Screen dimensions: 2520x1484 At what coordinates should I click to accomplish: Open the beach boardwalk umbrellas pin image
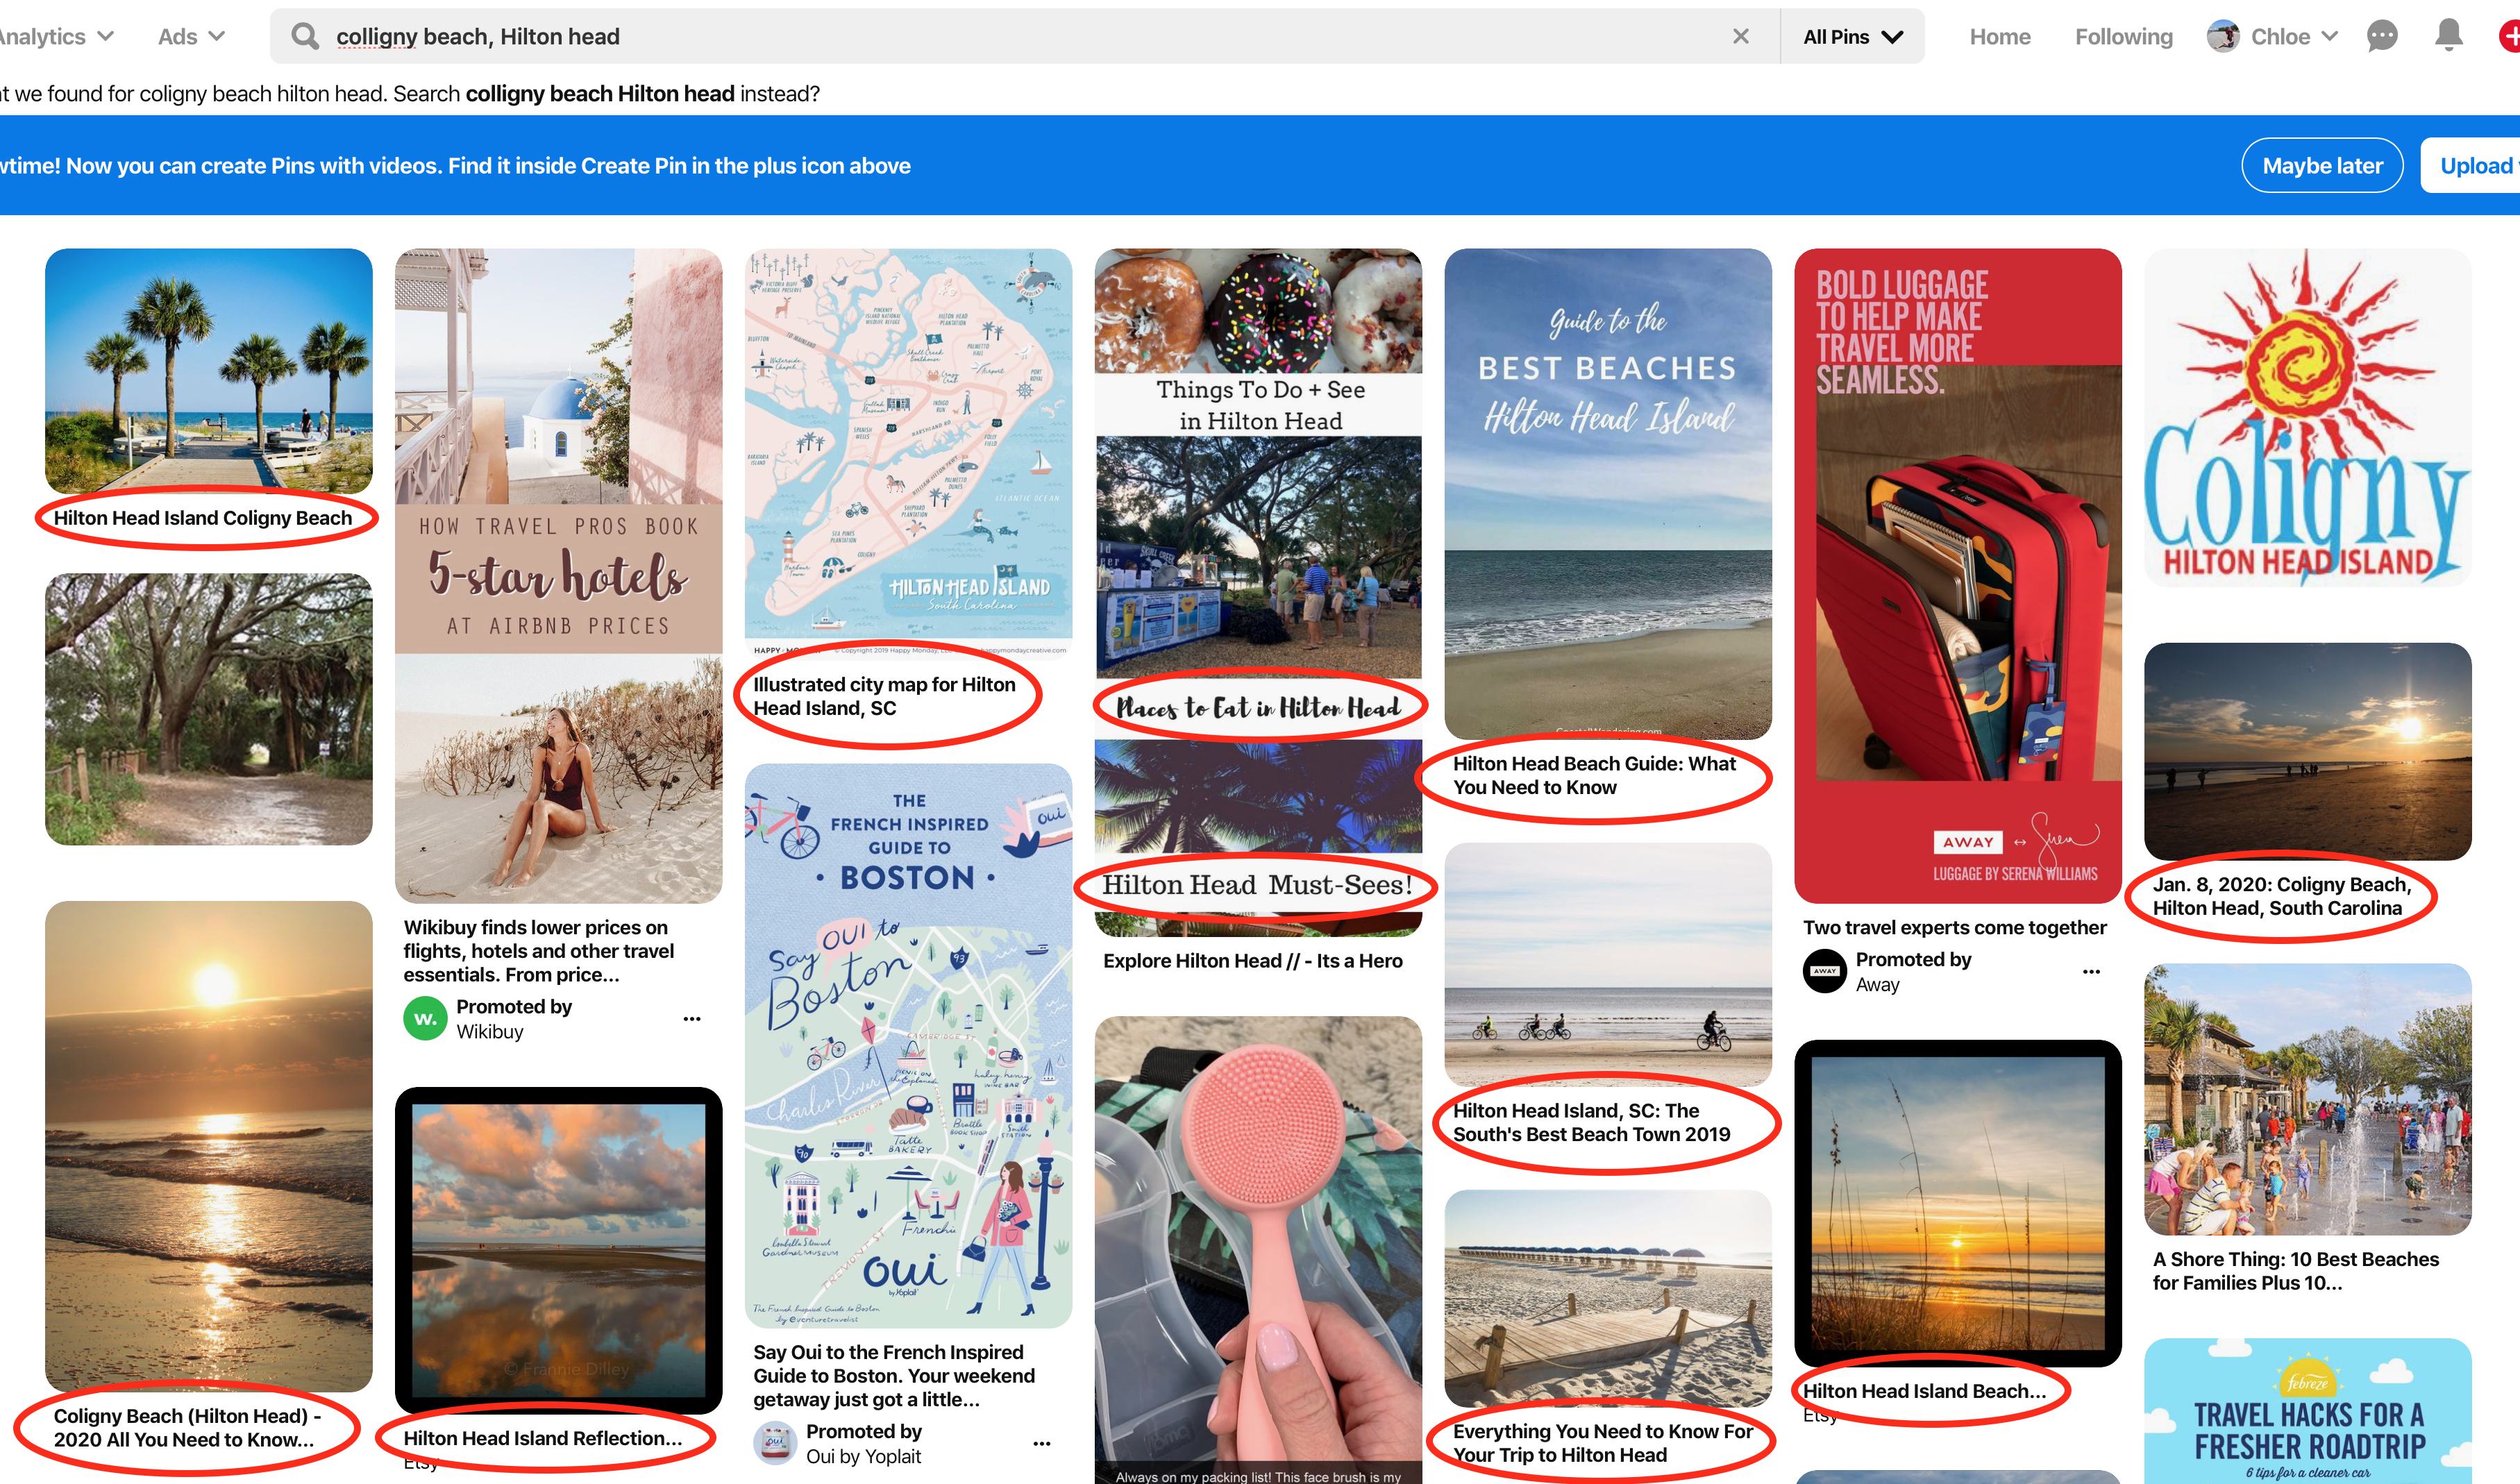(x=1609, y=1298)
